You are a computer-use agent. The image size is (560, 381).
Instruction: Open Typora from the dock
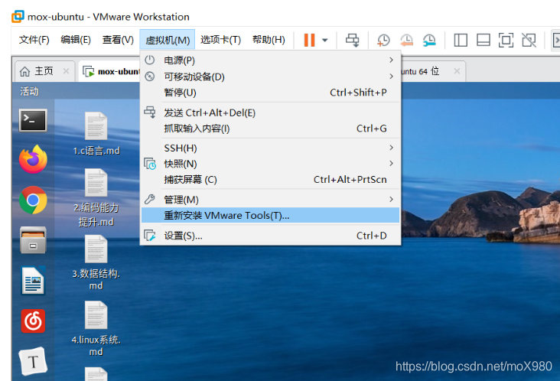tap(33, 361)
